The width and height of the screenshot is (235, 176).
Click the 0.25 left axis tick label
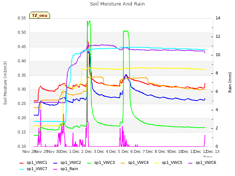[x=22, y=103]
